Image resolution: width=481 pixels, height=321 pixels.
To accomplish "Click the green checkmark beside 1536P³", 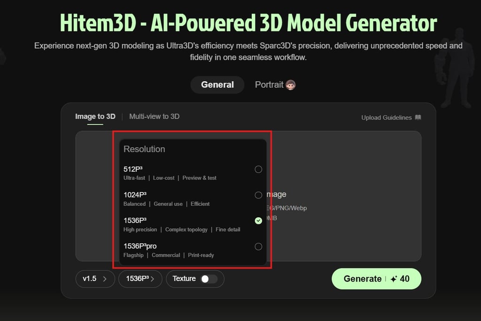I will (x=258, y=221).
